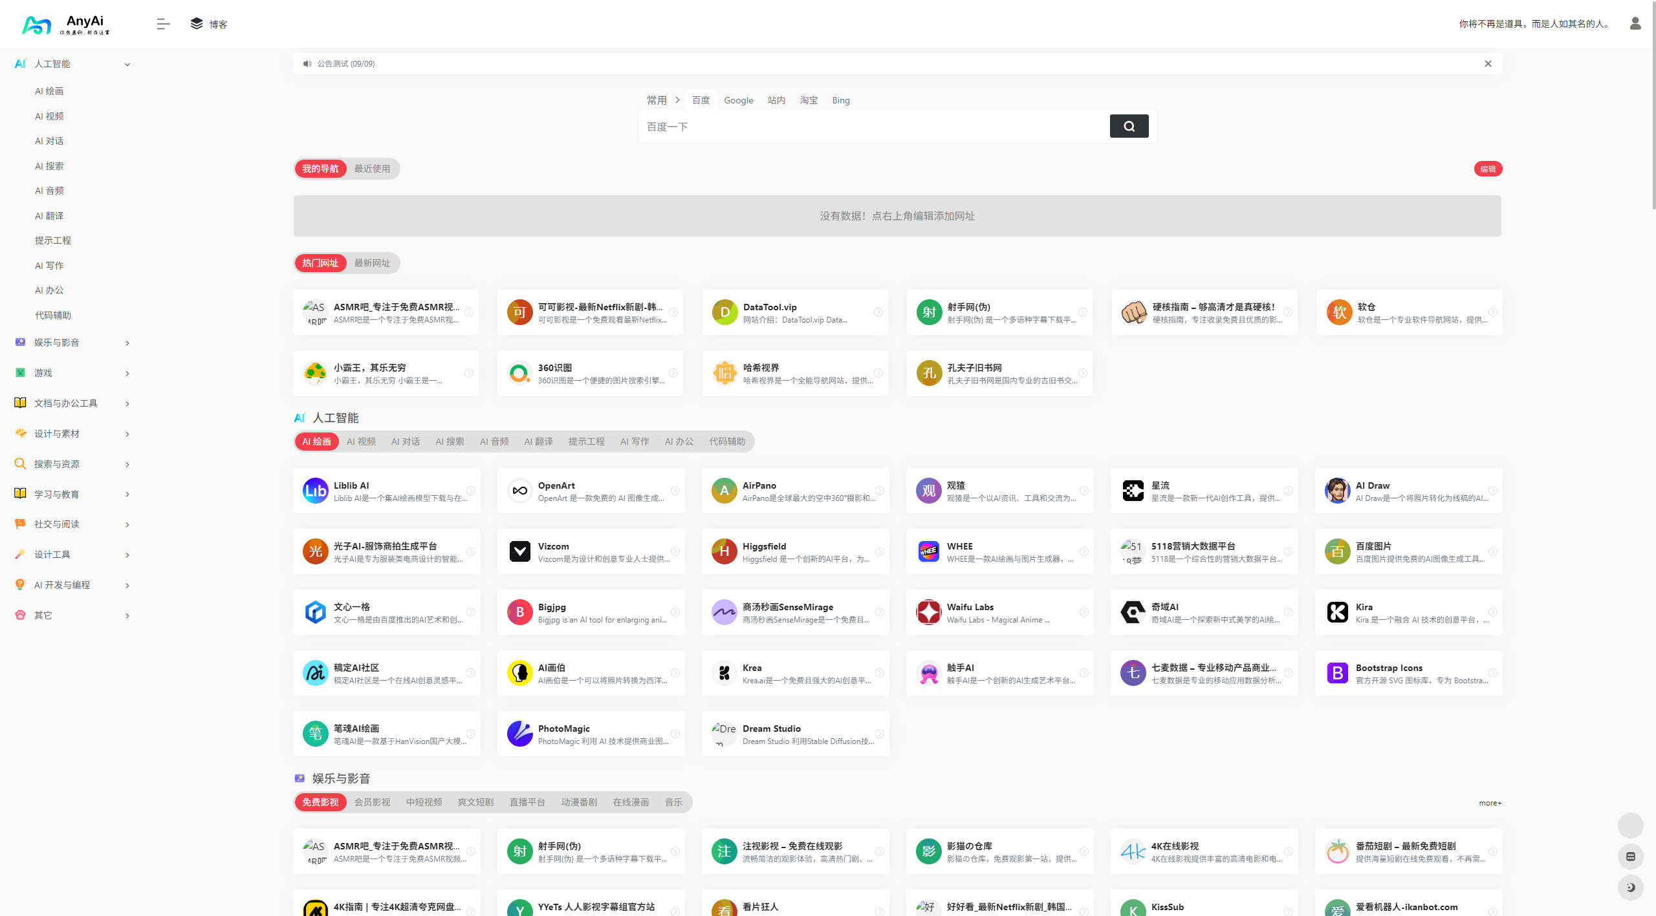Image resolution: width=1656 pixels, height=916 pixels.
Task: Select the Google search tab
Action: point(738,100)
